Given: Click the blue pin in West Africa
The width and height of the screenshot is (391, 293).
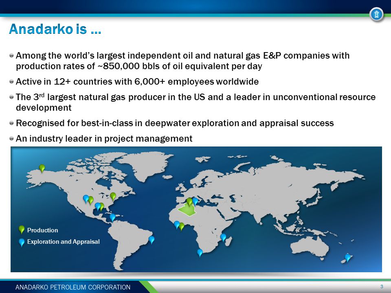Looking at the screenshot, I should [x=177, y=225].
